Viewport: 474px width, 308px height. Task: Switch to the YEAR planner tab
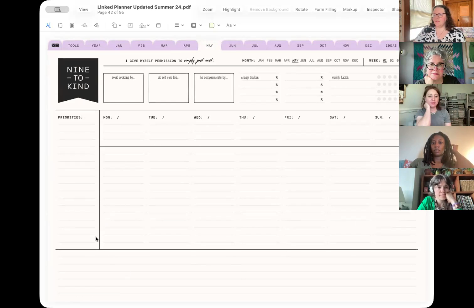(96, 45)
